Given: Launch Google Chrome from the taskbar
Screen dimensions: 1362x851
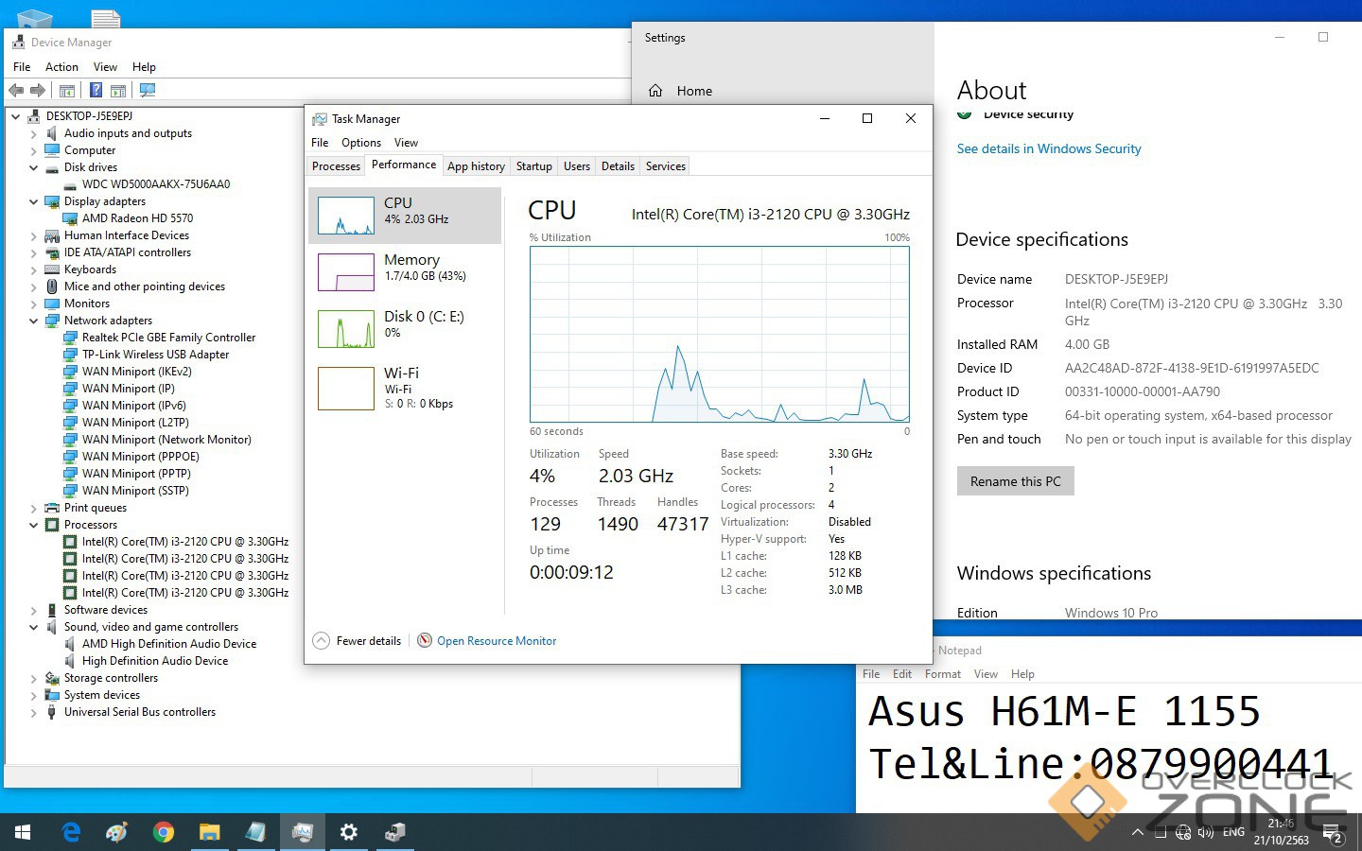Looking at the screenshot, I should [164, 832].
